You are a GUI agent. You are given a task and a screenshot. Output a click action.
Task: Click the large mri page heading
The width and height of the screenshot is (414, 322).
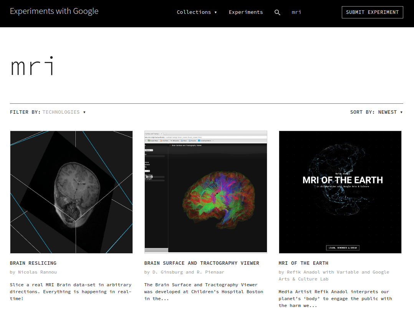coord(33,66)
